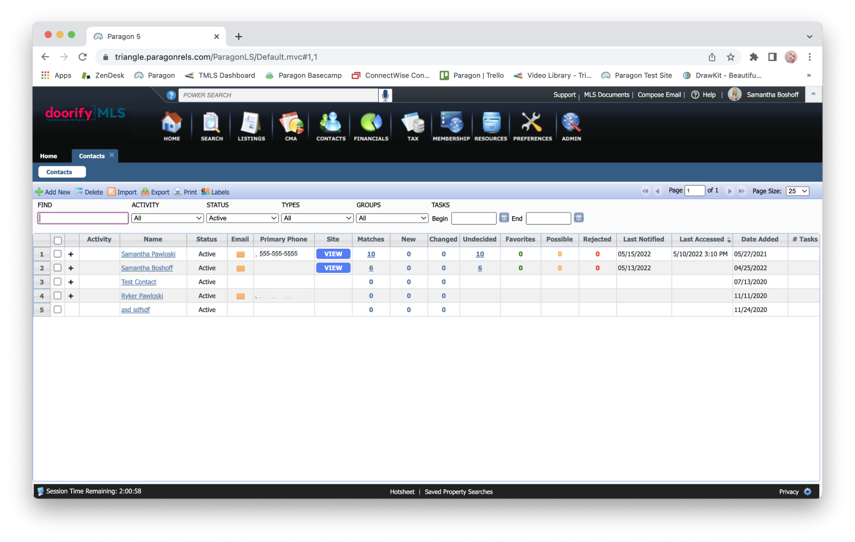Open the Listings module icon

[x=251, y=126]
